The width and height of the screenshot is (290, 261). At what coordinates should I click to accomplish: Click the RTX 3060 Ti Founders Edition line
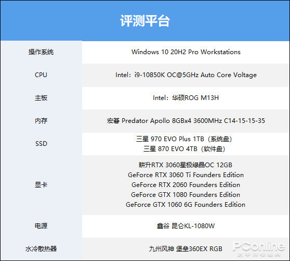tap(186, 175)
